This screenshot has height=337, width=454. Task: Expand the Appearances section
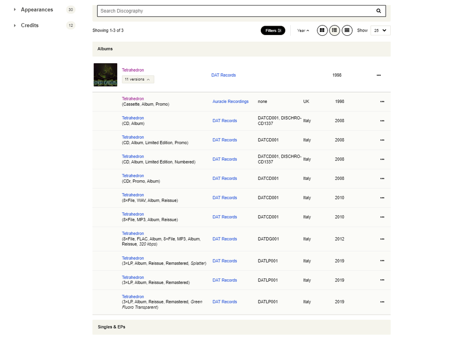[x=15, y=10]
